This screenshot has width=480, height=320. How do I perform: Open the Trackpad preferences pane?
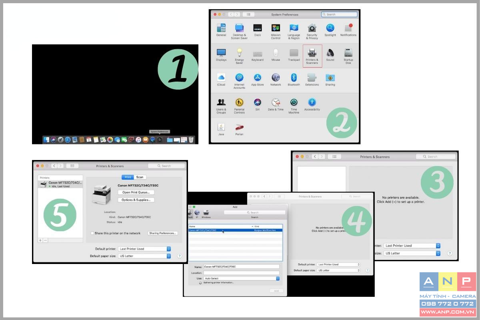click(x=294, y=55)
